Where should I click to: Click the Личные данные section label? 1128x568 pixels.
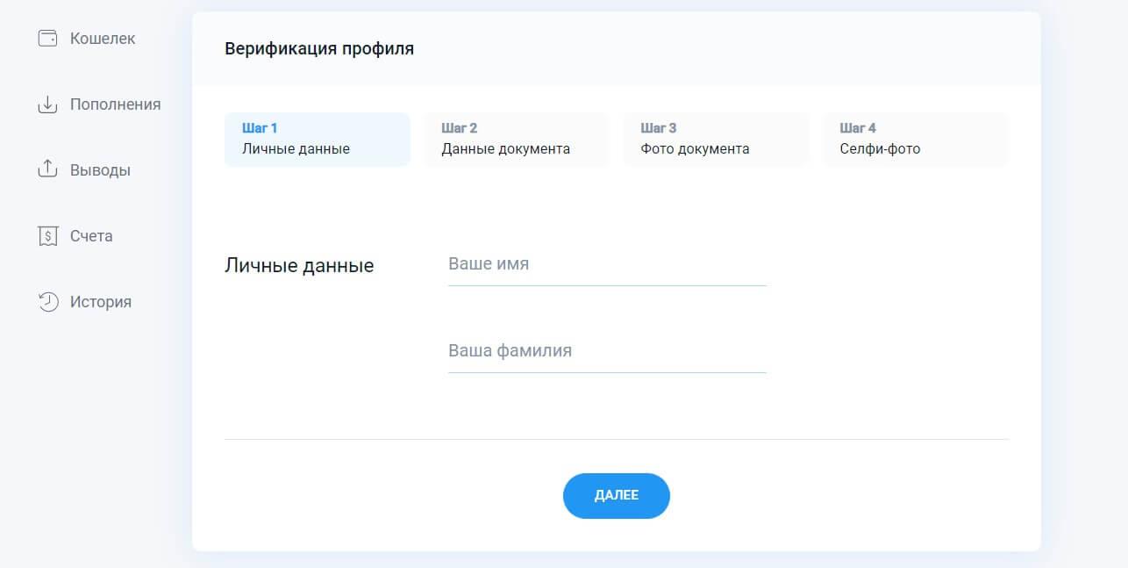tap(299, 265)
